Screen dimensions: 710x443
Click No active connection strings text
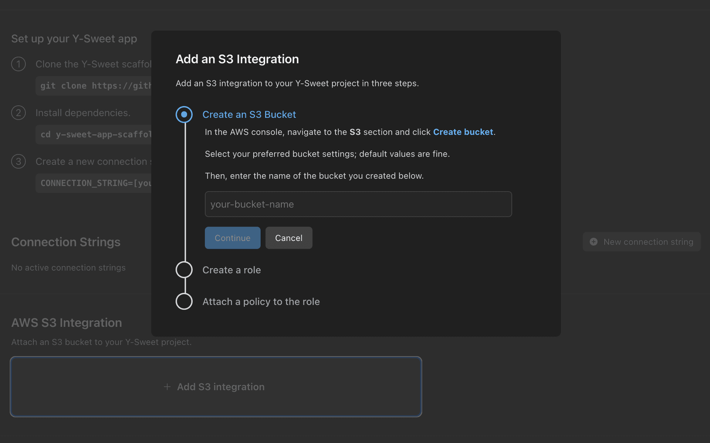click(68, 268)
